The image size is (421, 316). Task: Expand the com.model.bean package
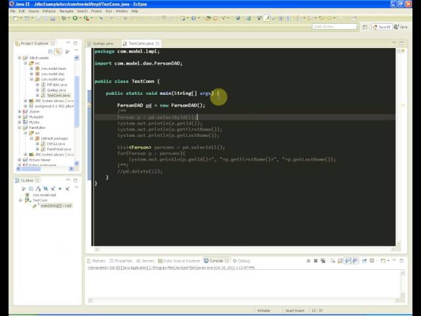pyautogui.click(x=32, y=68)
